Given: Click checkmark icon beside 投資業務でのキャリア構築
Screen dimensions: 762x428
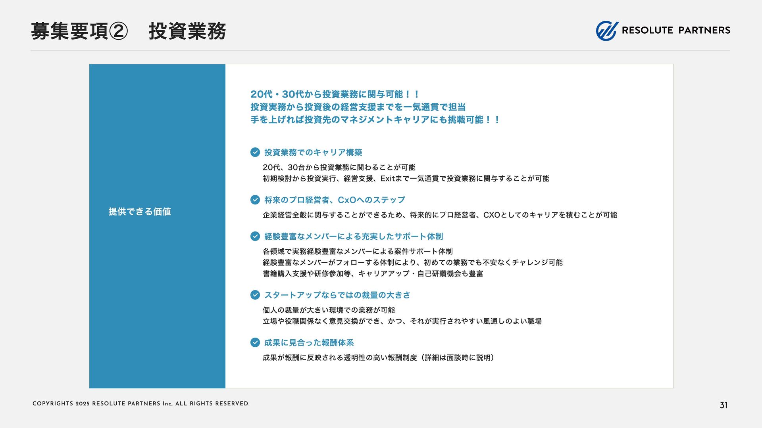Looking at the screenshot, I should pos(255,152).
